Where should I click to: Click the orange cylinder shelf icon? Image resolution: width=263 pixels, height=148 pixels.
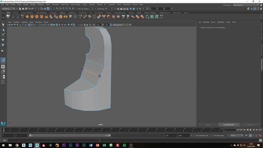42,16
